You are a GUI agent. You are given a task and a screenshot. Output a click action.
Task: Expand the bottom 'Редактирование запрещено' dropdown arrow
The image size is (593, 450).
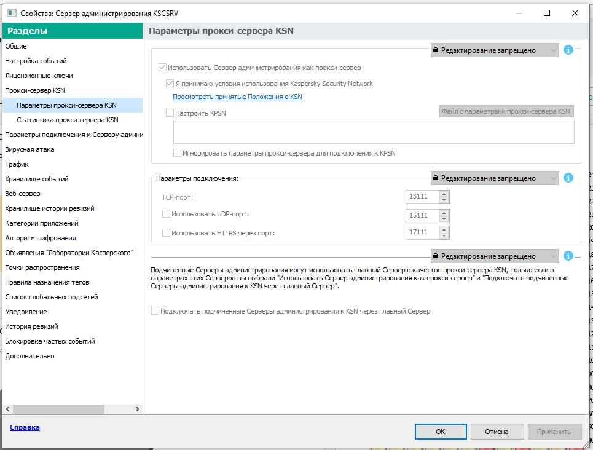click(x=553, y=256)
